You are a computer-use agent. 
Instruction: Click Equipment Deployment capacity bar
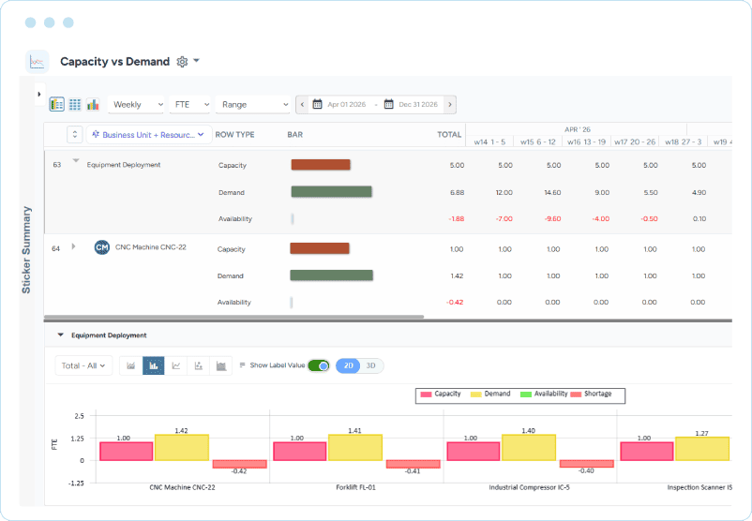pos(321,165)
